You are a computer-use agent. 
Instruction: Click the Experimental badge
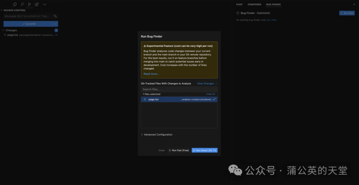coord(263,13)
